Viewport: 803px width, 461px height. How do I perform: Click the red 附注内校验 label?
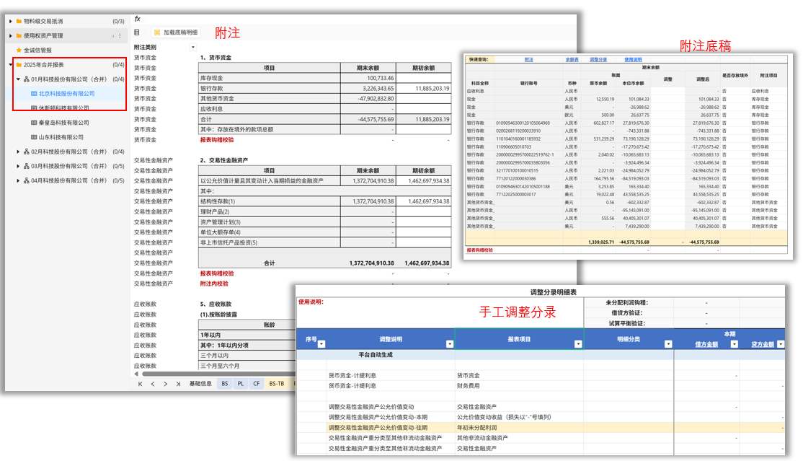click(x=214, y=284)
